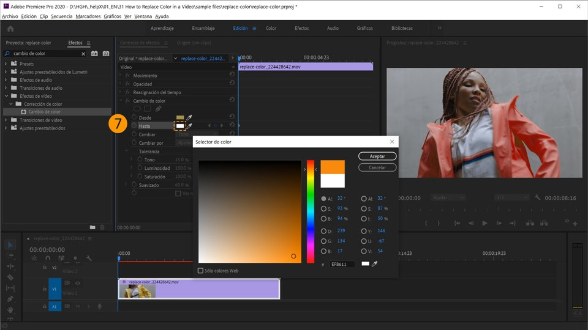588x330 pixels.
Task: Open the Secuencia menu
Action: point(61,16)
